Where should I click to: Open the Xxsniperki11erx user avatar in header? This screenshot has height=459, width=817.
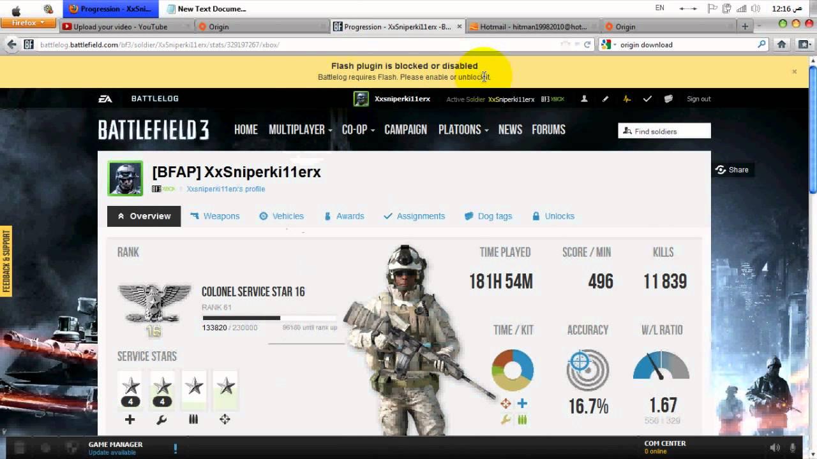[x=361, y=99]
